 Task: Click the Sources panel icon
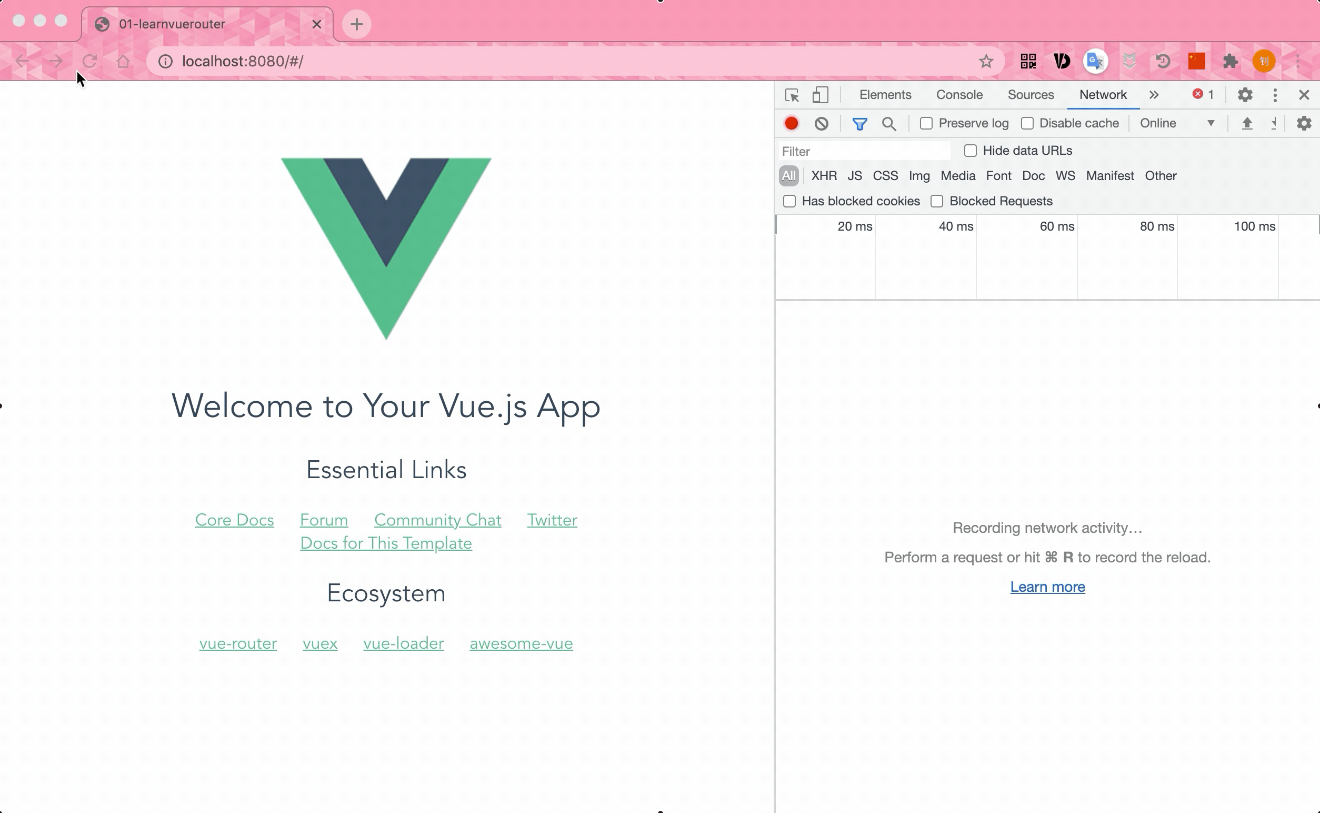pos(1029,94)
